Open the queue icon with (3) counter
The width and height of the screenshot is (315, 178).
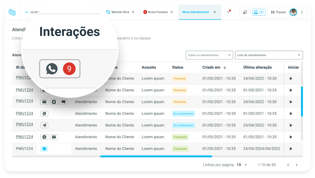coord(259,12)
